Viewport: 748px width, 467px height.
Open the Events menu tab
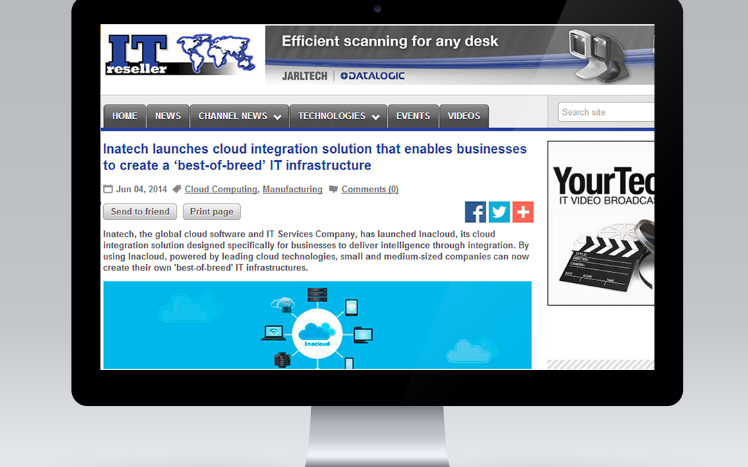point(413,116)
